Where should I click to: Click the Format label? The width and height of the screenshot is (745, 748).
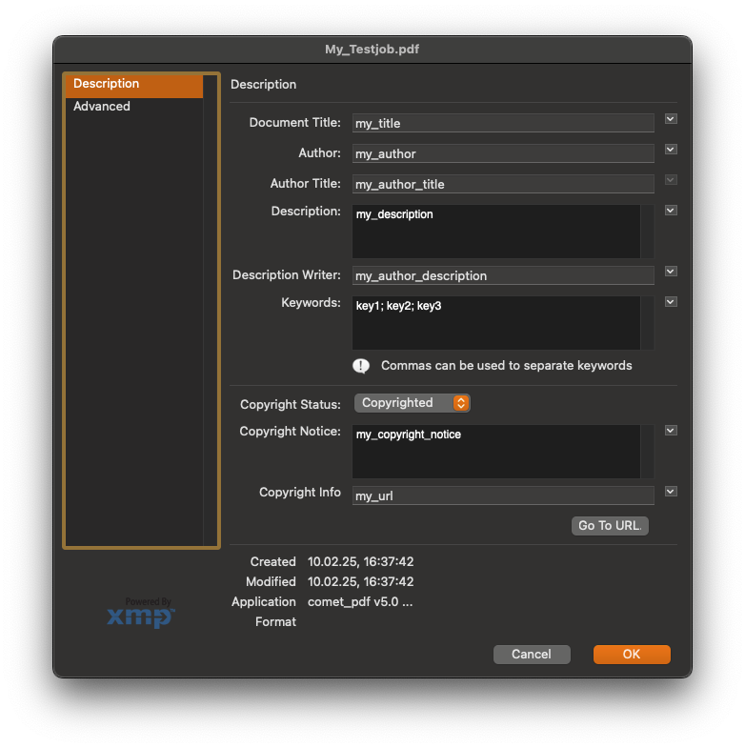275,621
